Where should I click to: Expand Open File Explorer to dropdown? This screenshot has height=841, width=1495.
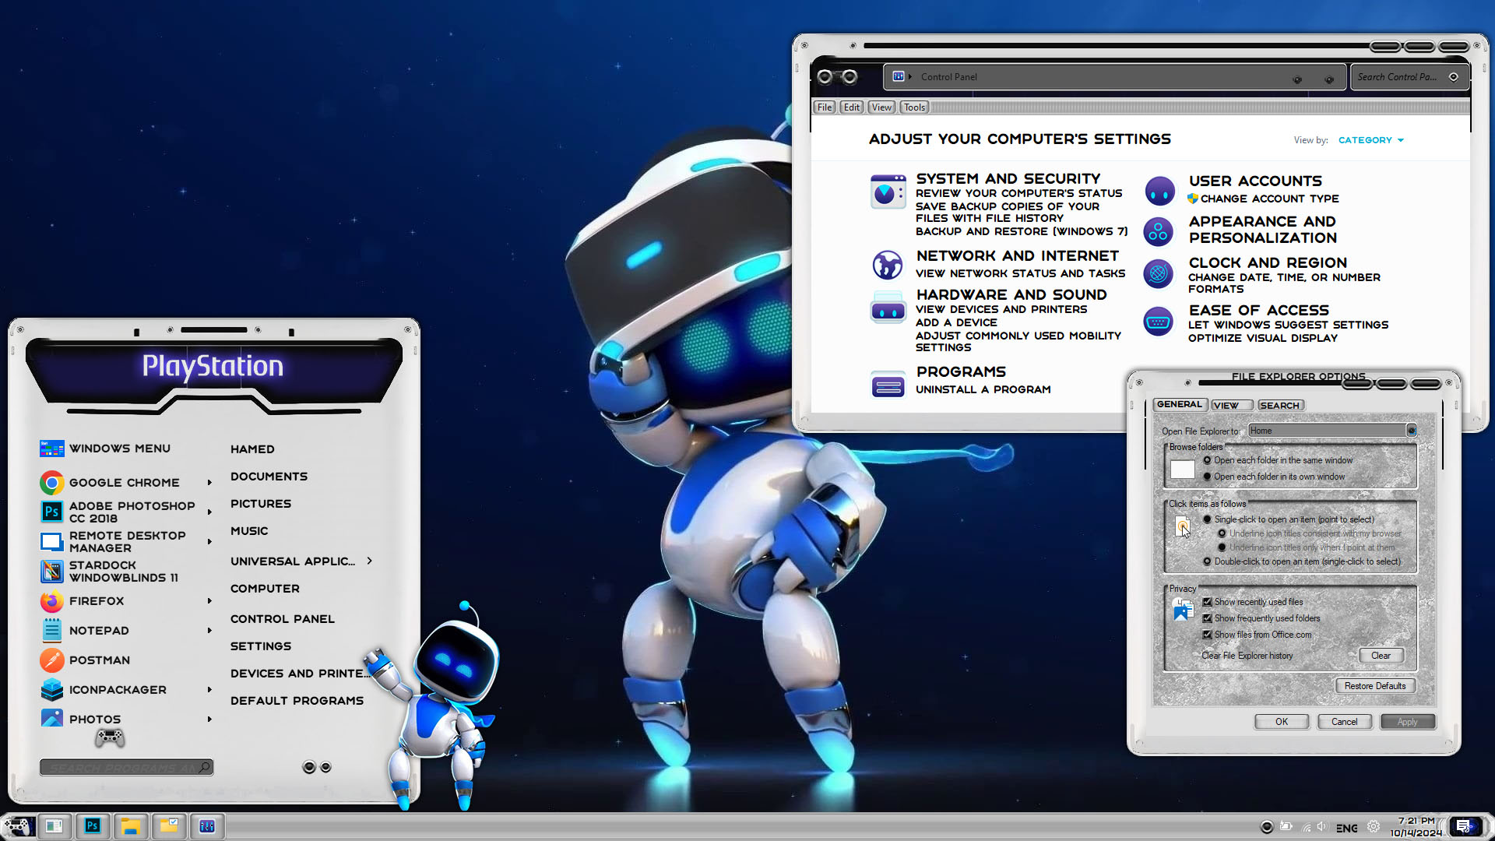pos(1411,431)
